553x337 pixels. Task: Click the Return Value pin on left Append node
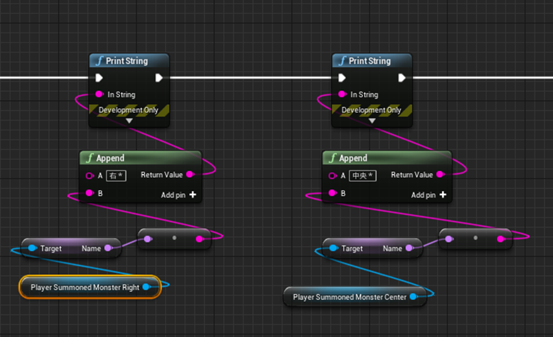point(190,174)
